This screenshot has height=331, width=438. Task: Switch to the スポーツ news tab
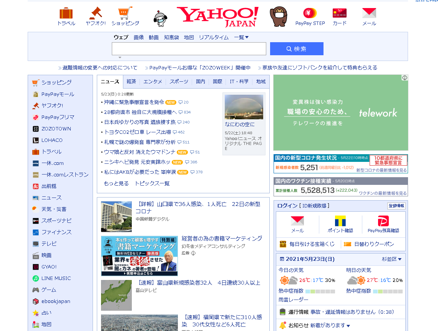click(179, 81)
